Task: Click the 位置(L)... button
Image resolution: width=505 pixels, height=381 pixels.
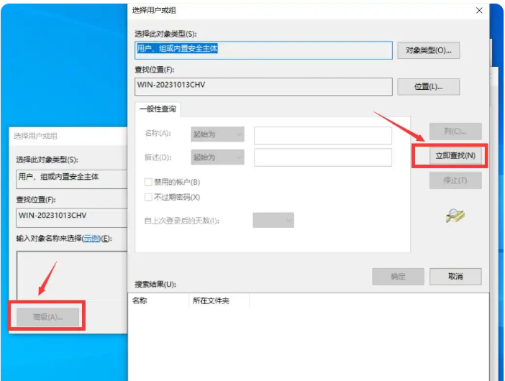Action: point(428,87)
